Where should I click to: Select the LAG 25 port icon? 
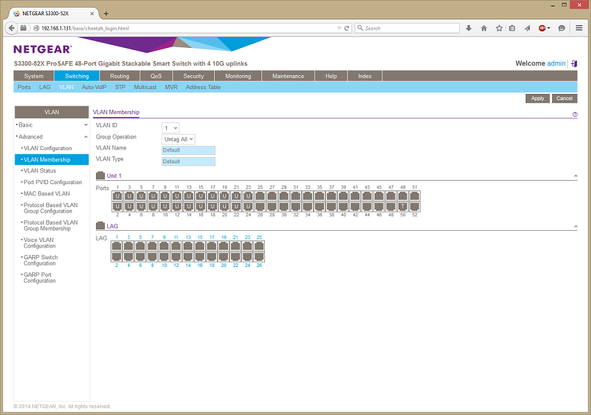click(259, 246)
